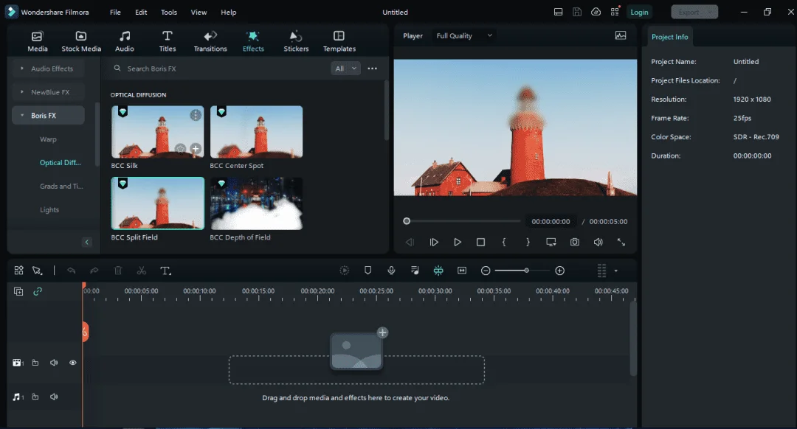This screenshot has width=797, height=429.
Task: Toggle timeline snapping icon
Action: click(438, 271)
